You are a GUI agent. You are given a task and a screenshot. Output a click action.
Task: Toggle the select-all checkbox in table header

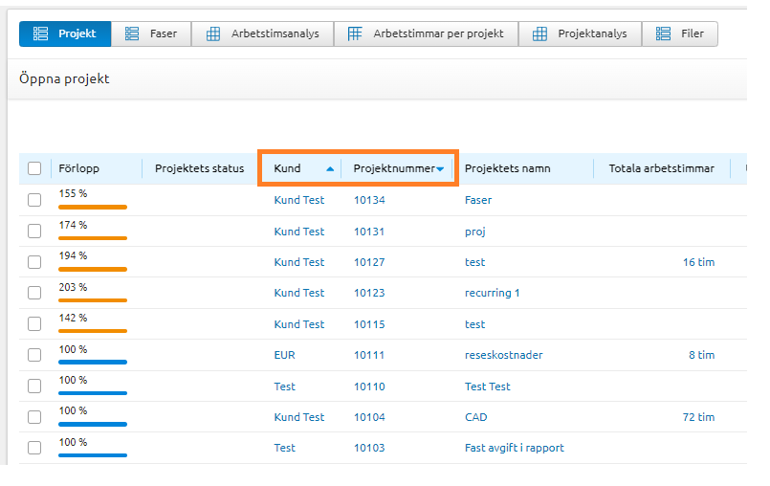click(34, 168)
